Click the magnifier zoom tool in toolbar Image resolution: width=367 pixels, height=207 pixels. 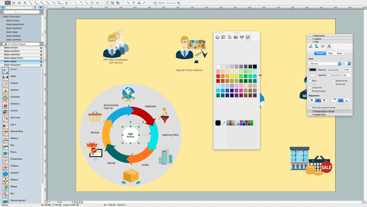point(128,3)
